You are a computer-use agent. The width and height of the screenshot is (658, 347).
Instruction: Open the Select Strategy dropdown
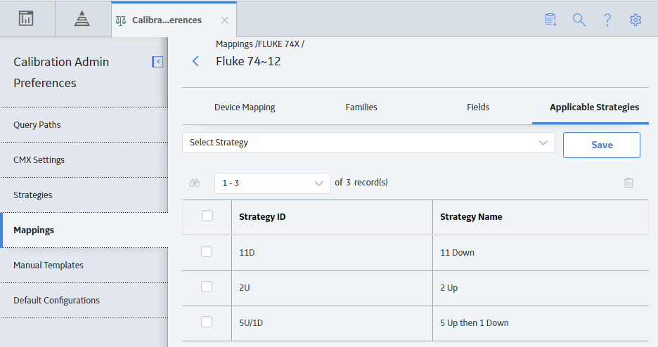point(368,143)
